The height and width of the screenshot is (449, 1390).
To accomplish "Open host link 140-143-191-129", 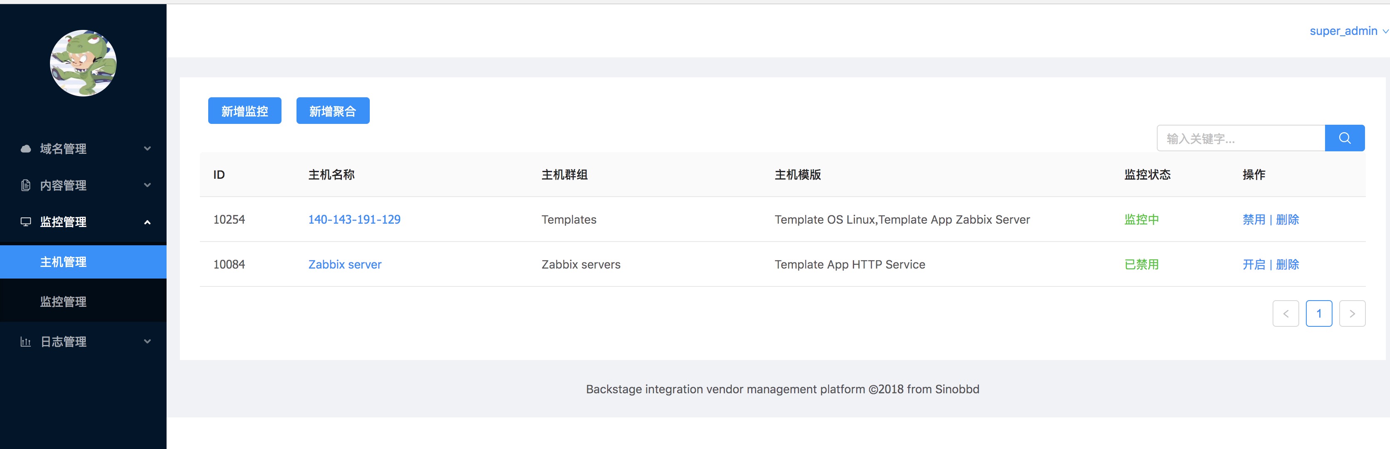I will [x=354, y=220].
